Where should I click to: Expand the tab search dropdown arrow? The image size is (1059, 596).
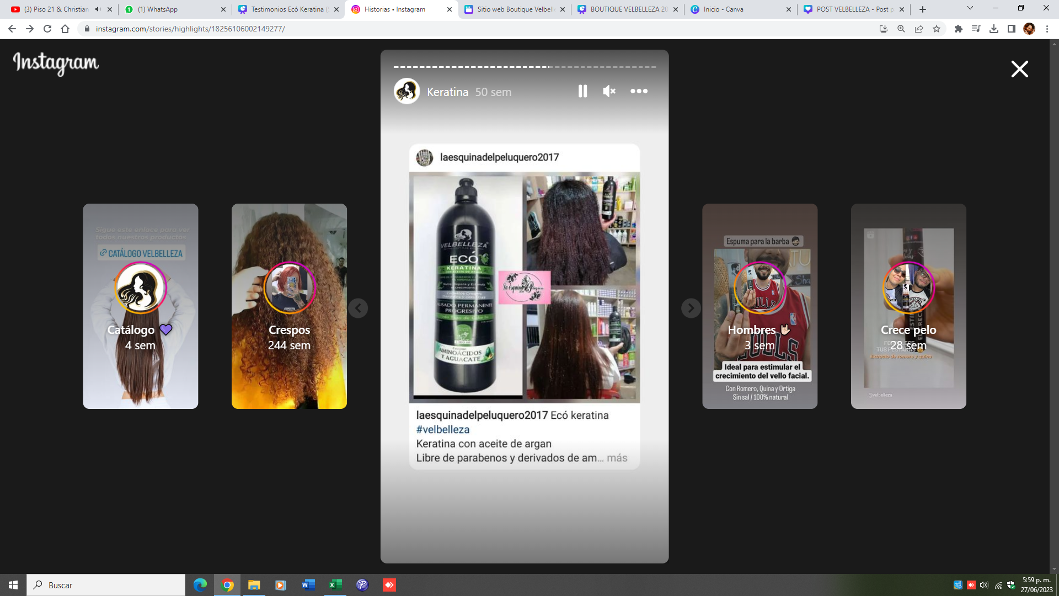tap(970, 8)
